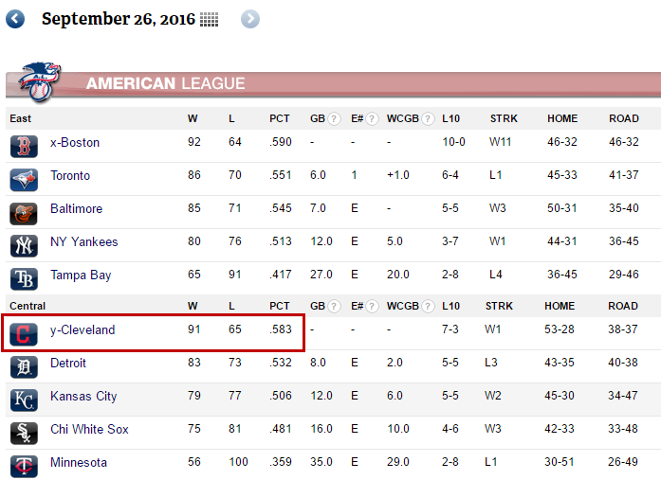Image resolution: width=661 pixels, height=480 pixels.
Task: Open the x-Boston team link
Action: click(75, 143)
